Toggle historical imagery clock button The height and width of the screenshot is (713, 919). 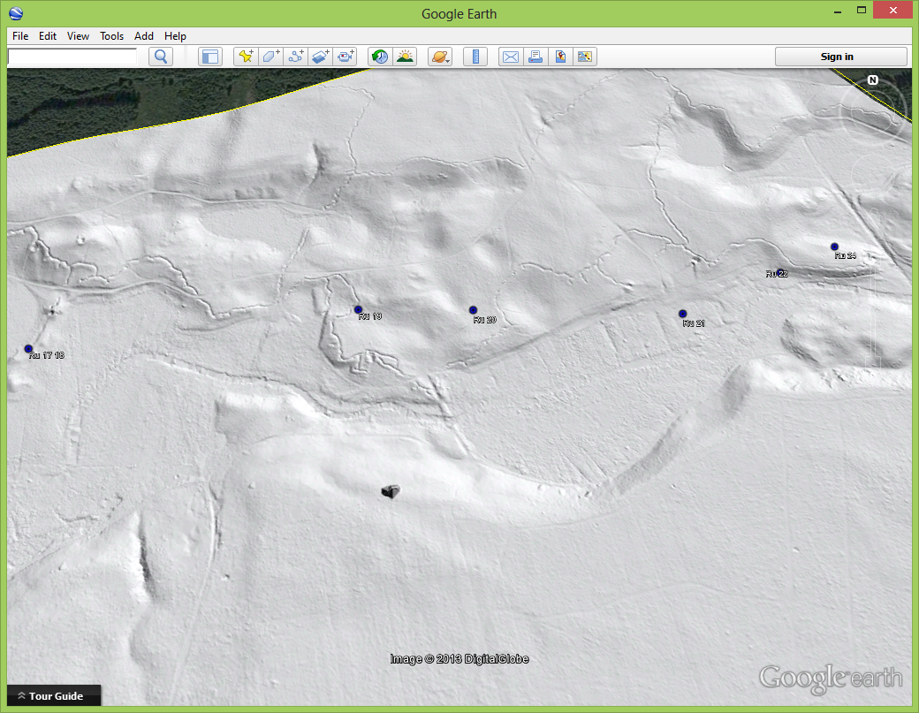380,57
